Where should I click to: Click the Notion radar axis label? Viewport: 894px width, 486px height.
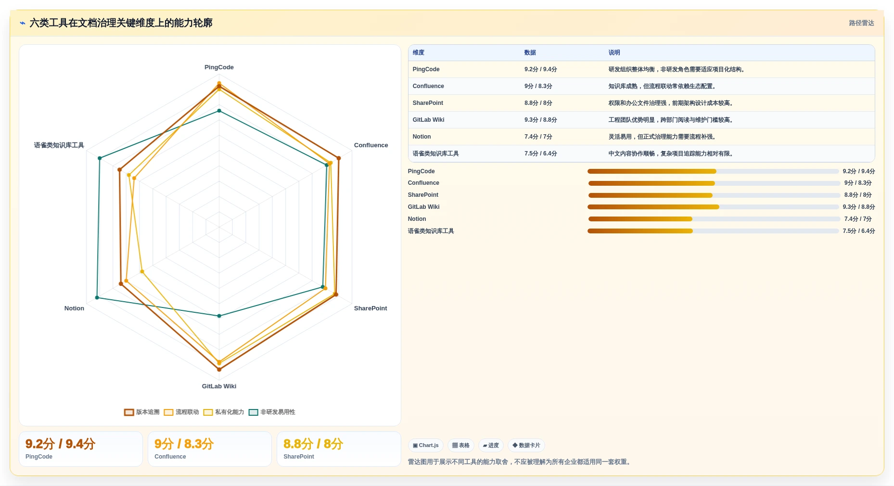[x=74, y=308]
